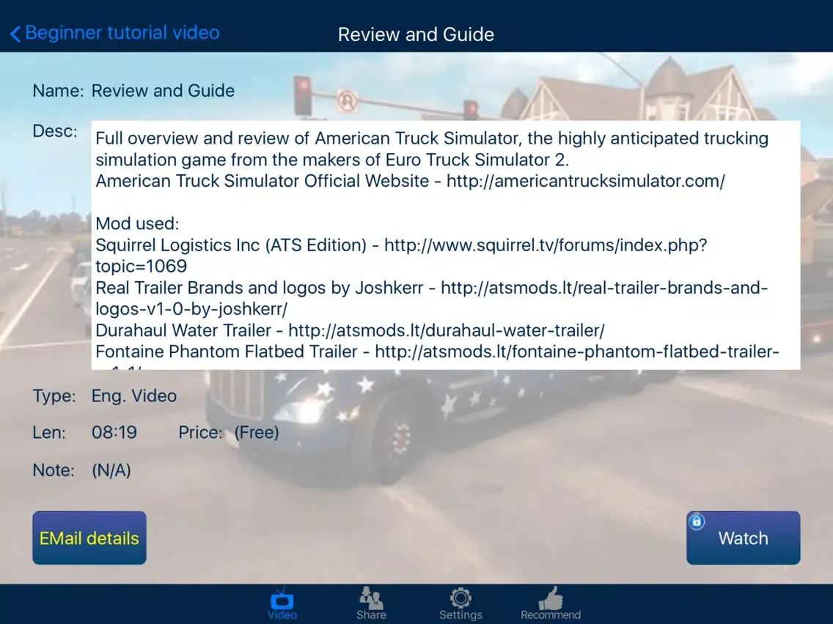Open the Share tab

[371, 603]
